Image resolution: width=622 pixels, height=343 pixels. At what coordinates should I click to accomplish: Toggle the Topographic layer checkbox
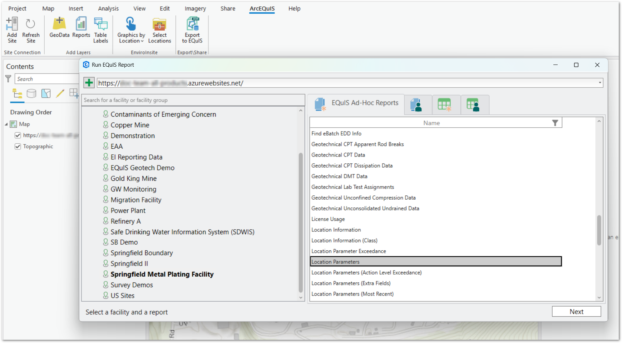tap(18, 147)
